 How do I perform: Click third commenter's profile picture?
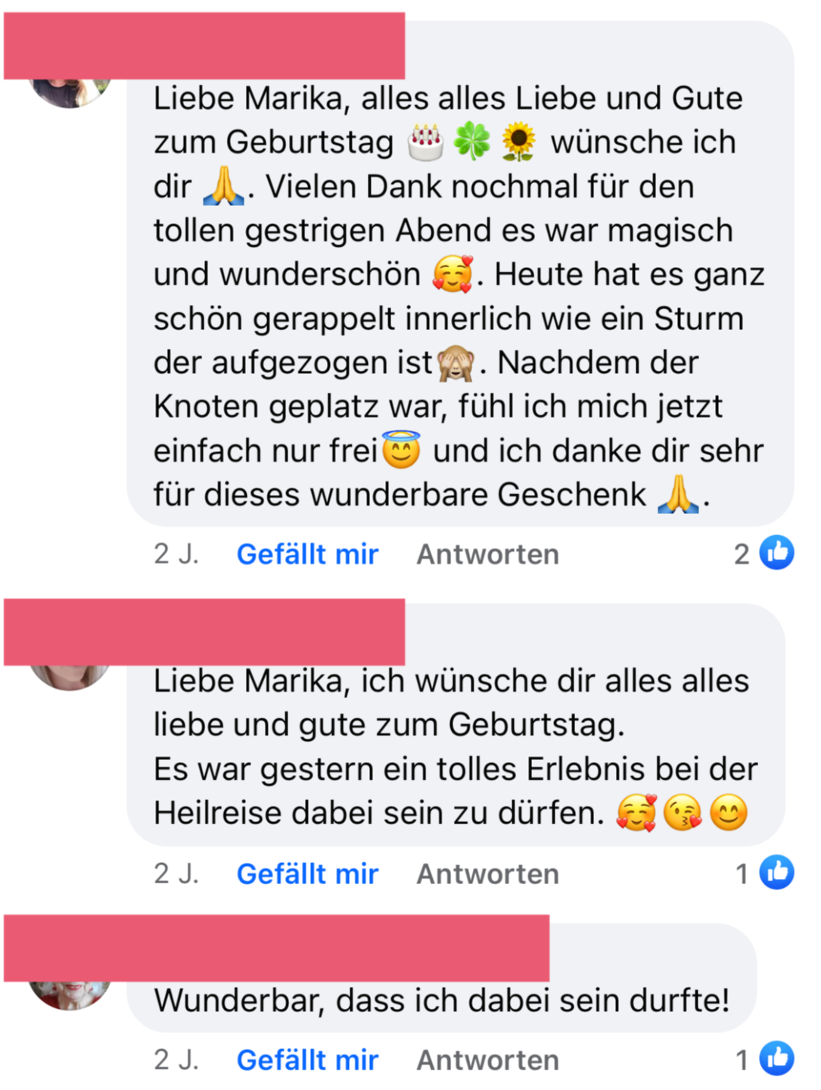pyautogui.click(x=70, y=995)
